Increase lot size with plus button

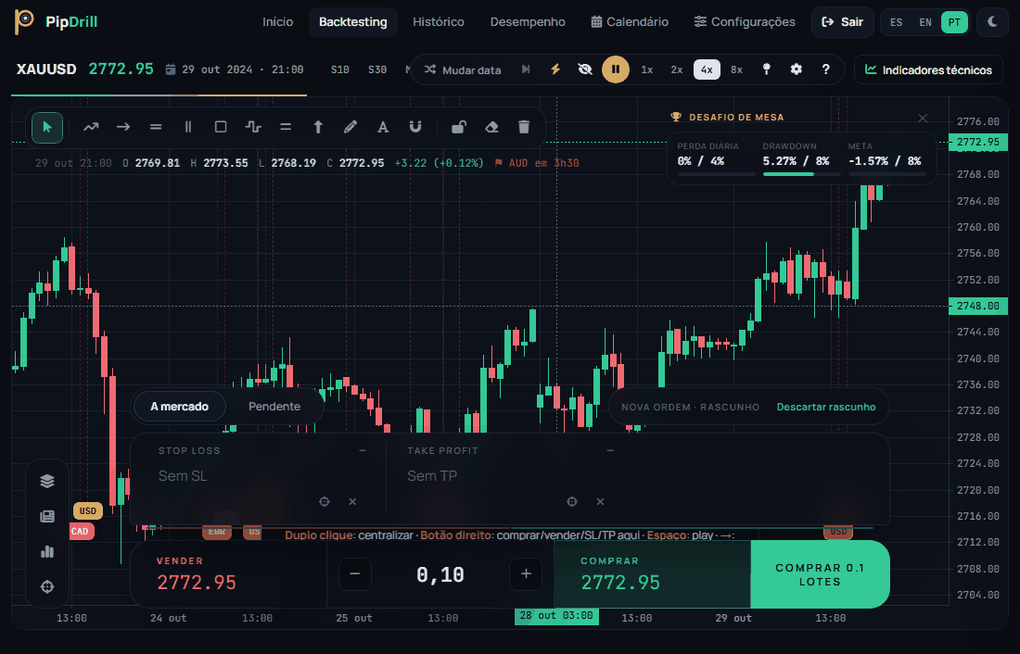[527, 574]
